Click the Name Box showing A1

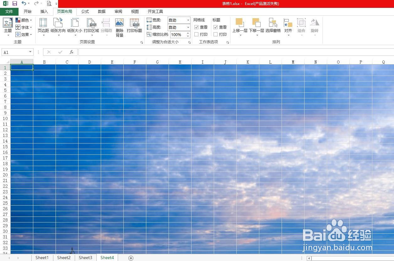(15, 52)
